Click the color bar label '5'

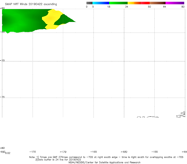point(93,7)
